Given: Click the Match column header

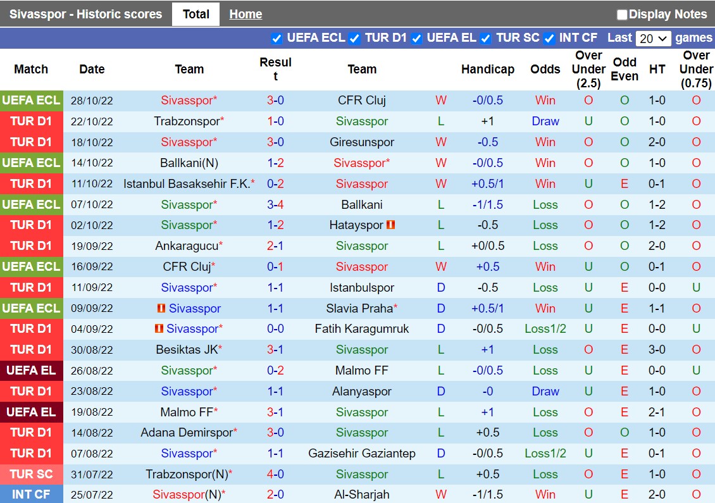Looking at the screenshot, I should (31, 70).
